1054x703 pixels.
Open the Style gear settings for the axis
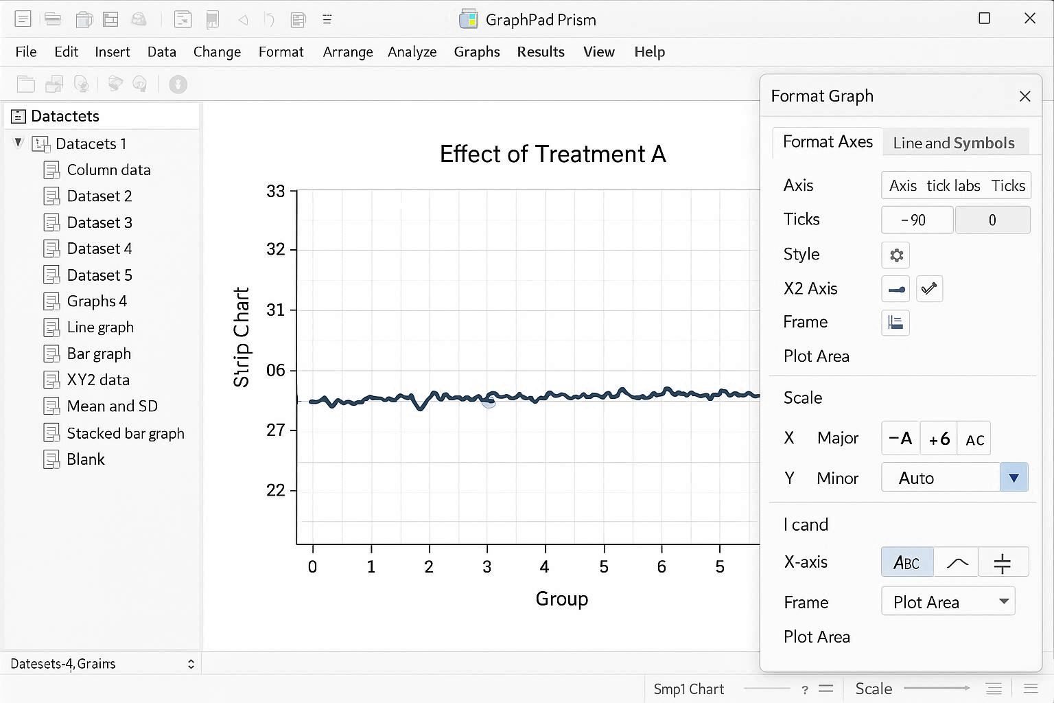(895, 255)
